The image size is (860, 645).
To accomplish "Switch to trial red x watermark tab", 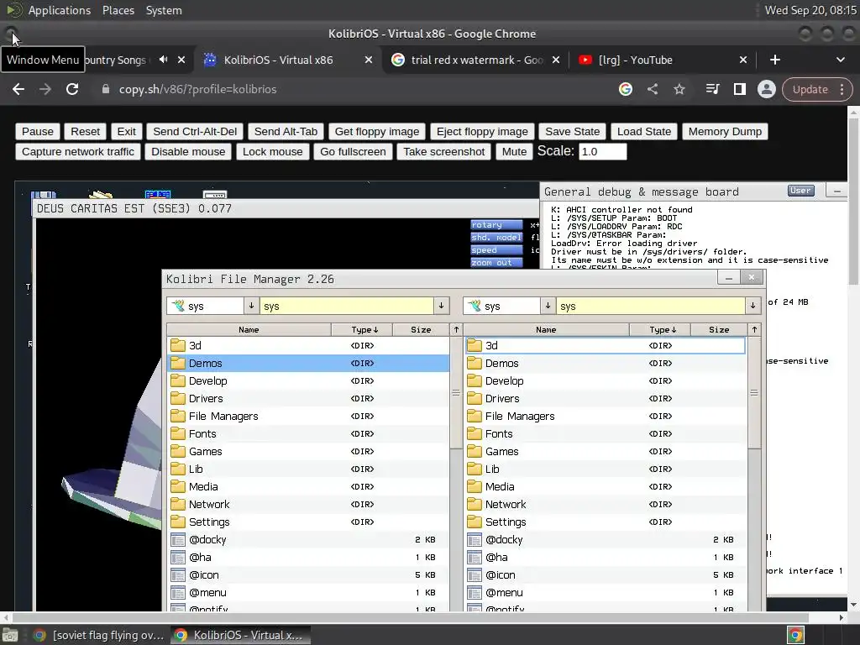I will [x=476, y=60].
